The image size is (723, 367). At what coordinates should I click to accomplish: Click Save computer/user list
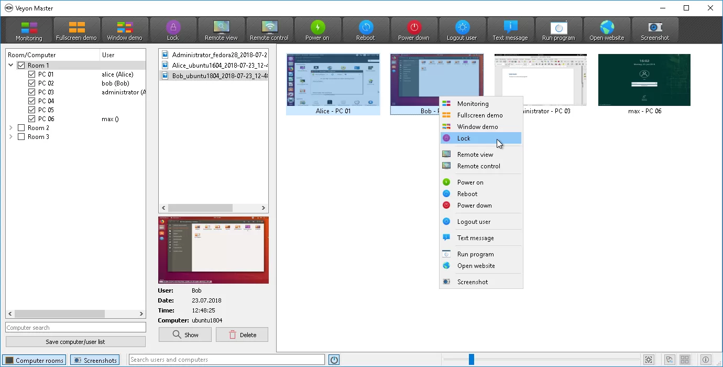point(75,341)
